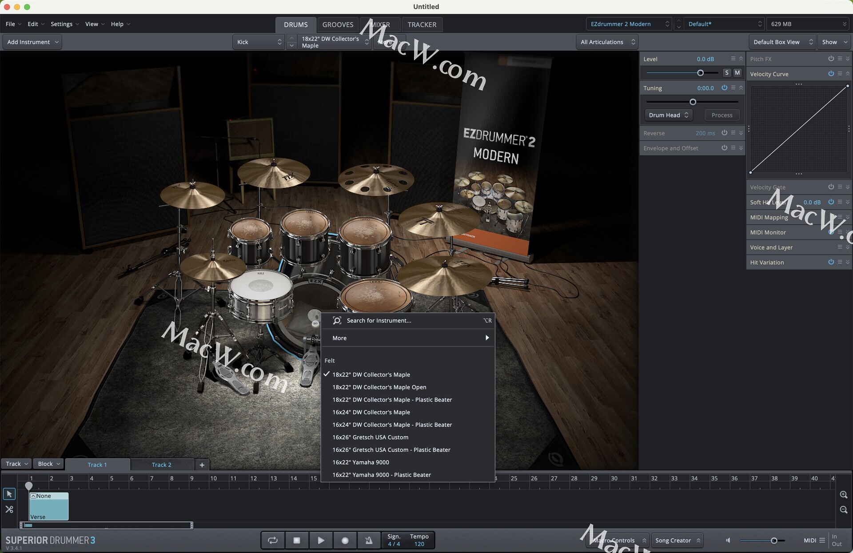Open the Default Box View dropdown

coord(782,42)
